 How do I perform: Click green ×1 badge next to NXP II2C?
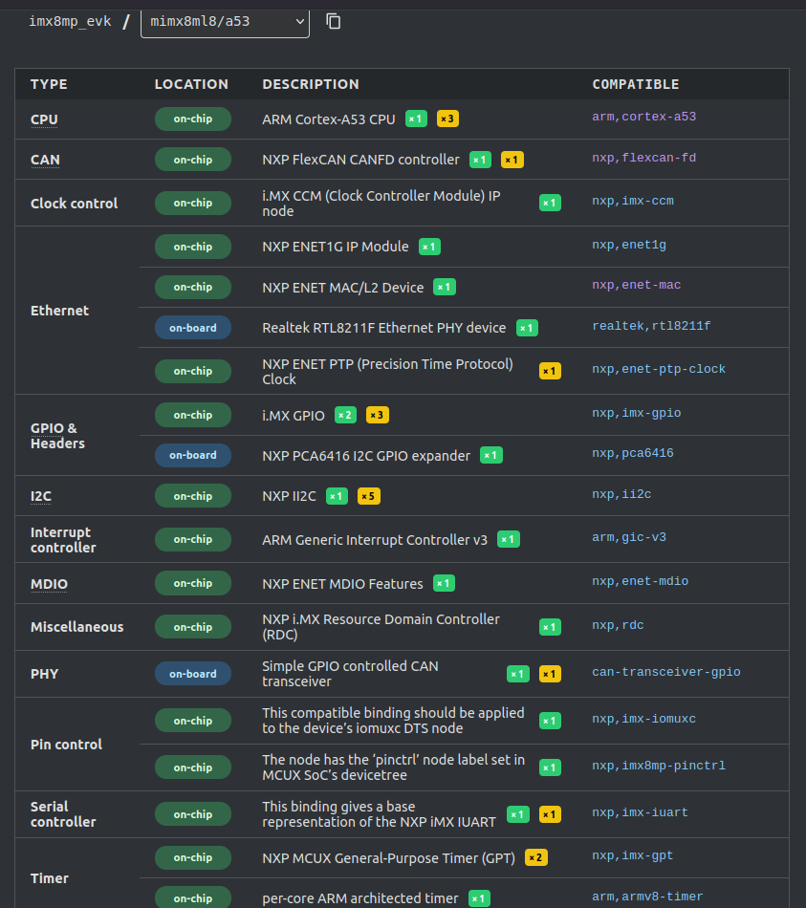coord(338,496)
